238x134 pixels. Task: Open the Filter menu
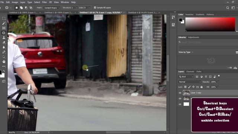(45, 2)
